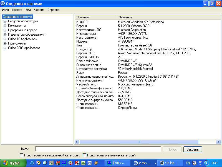Viewport: 222px width, 167px height.
Task: Expand hidden tray icons arrow
Action: click(206, 163)
